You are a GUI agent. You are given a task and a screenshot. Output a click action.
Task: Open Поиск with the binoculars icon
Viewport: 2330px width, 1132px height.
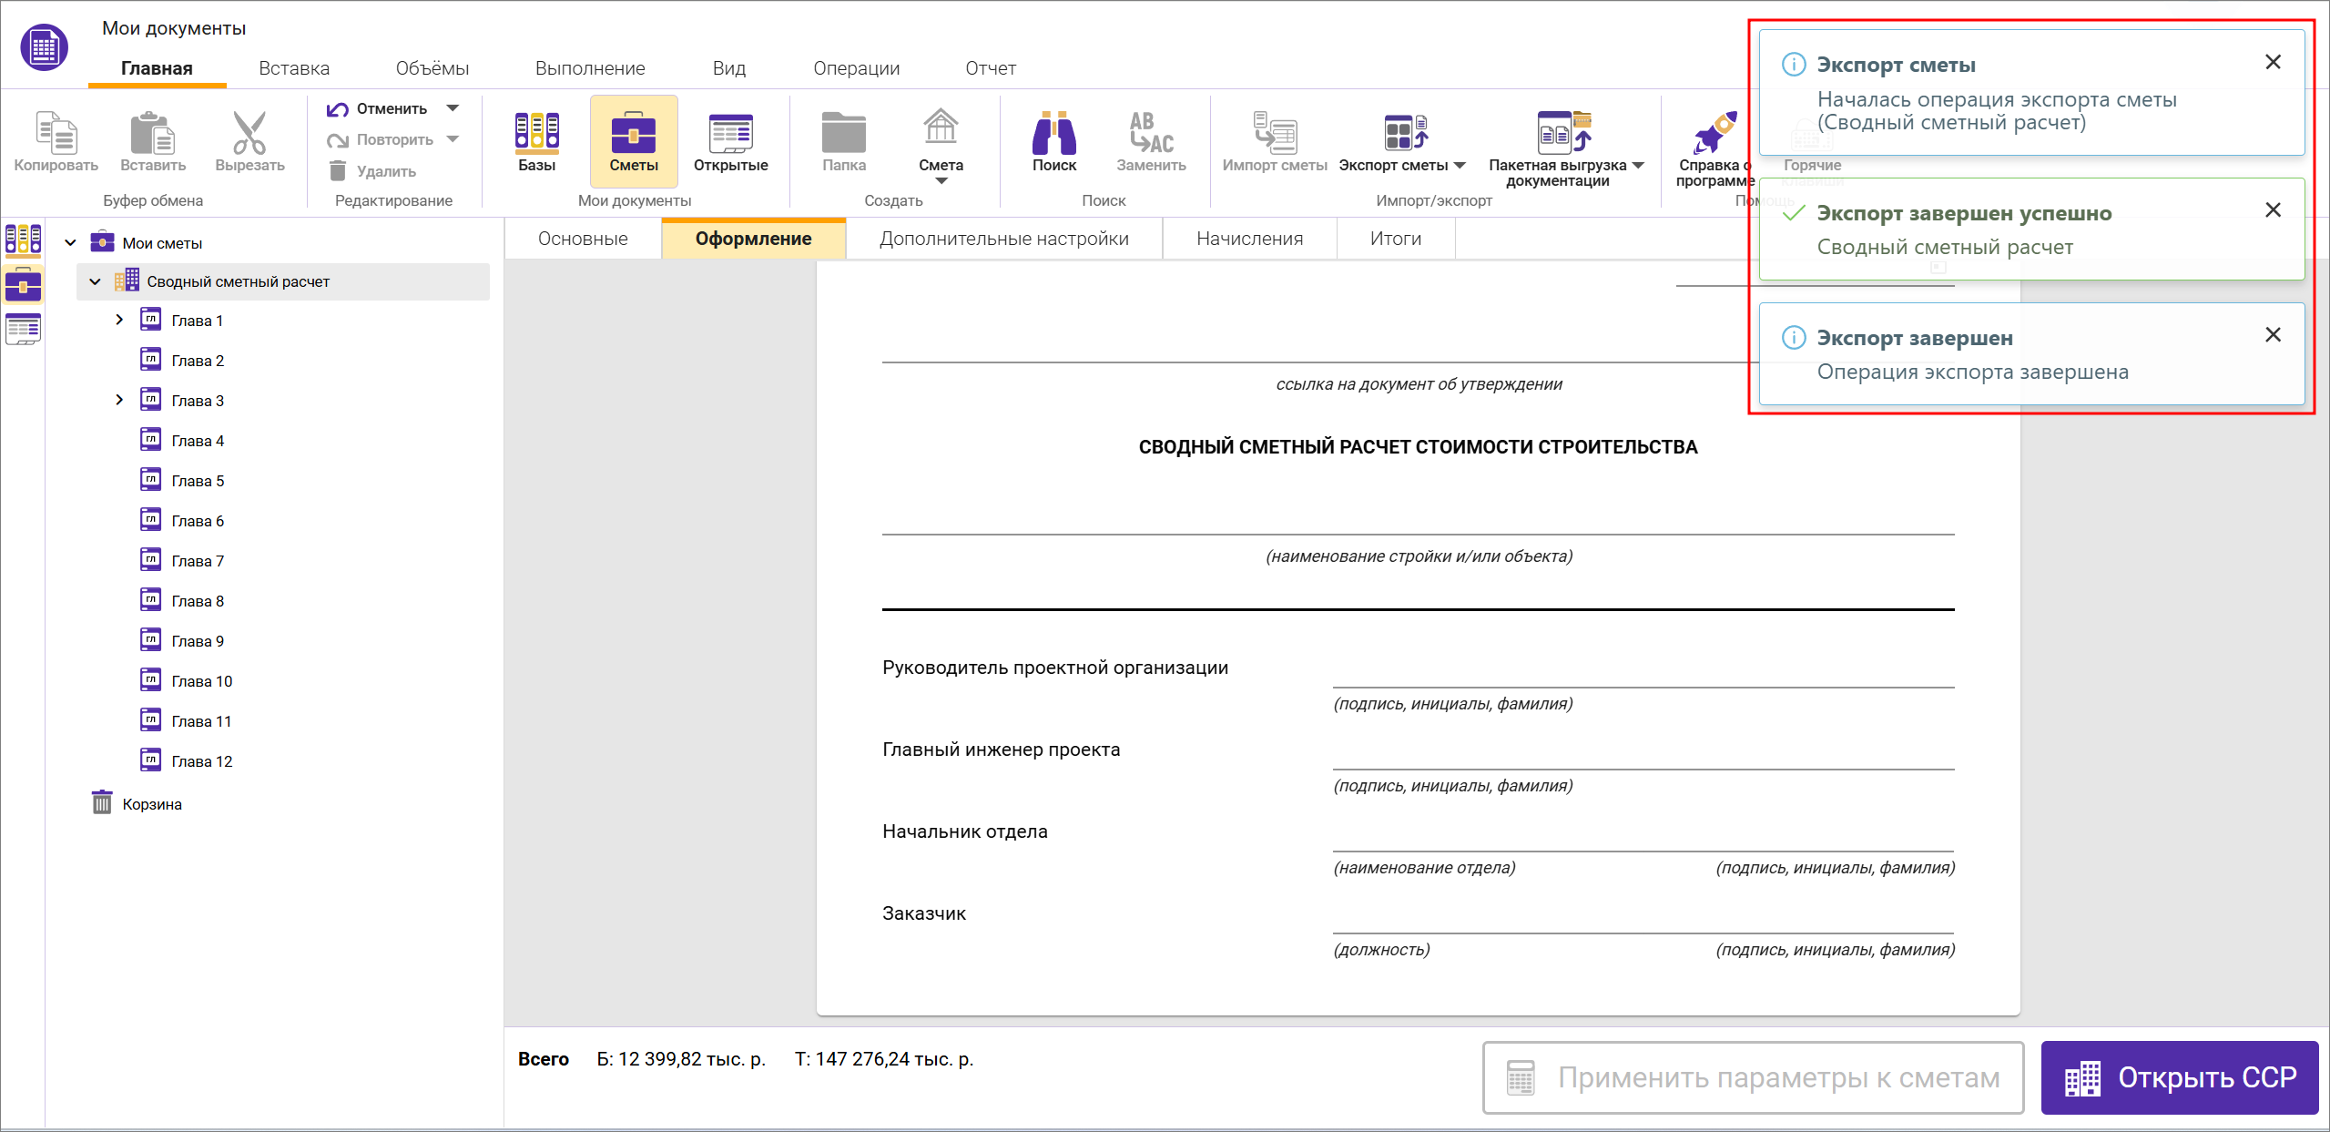(1053, 133)
